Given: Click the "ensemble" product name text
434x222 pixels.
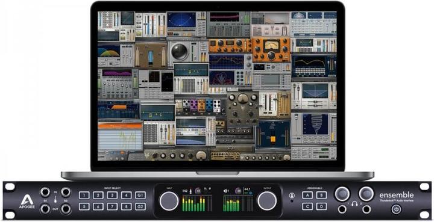Looking at the screenshot, I should point(397,195).
